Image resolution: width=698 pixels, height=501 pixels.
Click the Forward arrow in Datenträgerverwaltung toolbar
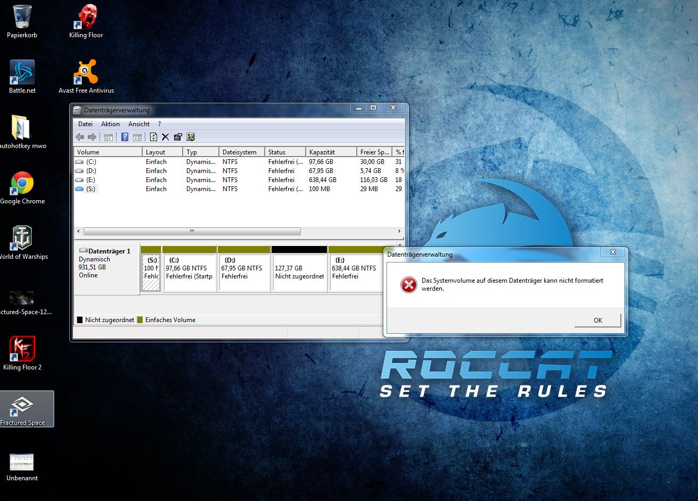click(x=92, y=137)
